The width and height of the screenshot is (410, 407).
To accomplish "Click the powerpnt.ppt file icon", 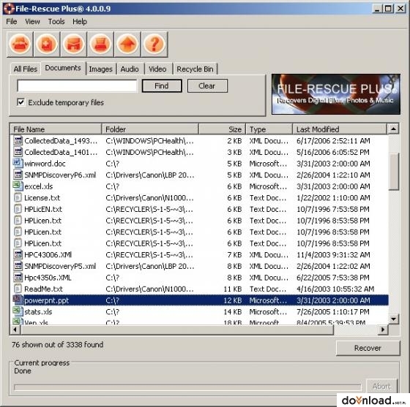I will pyautogui.click(x=18, y=300).
